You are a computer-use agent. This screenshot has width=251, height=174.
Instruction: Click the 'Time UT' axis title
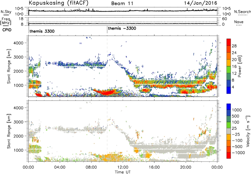[x=123, y=172]
